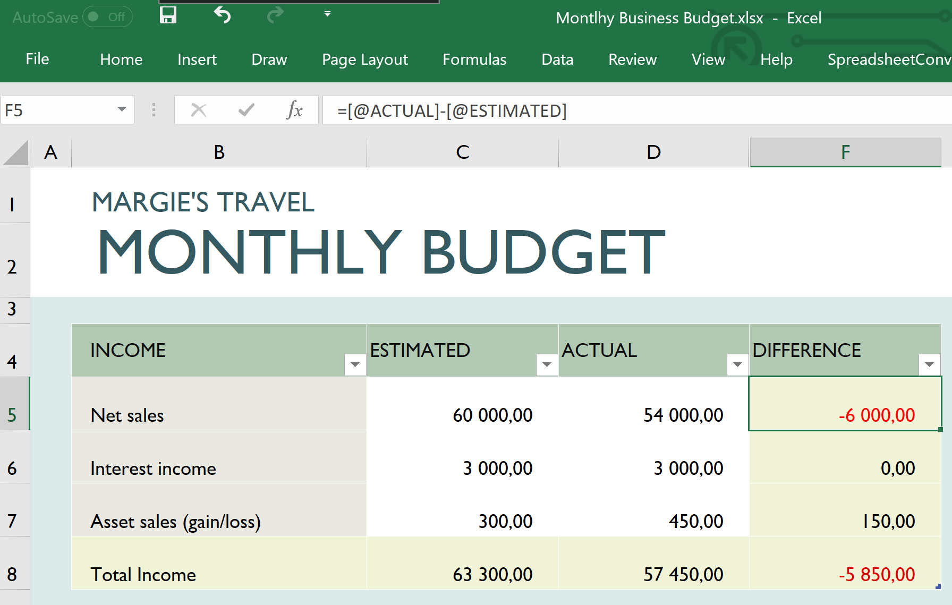The height and width of the screenshot is (605, 952).
Task: Select row 1 header
Action: tap(15, 195)
